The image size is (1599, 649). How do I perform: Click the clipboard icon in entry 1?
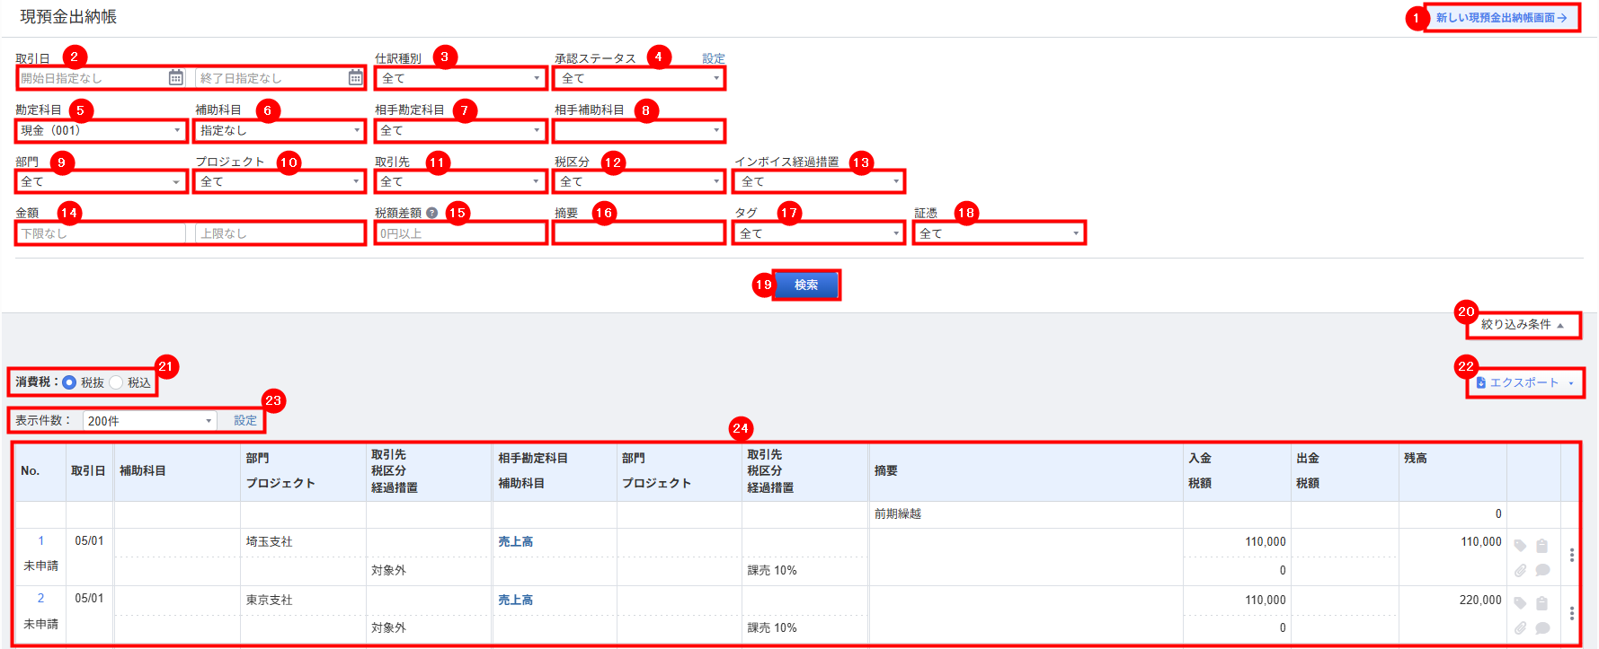[1541, 546]
